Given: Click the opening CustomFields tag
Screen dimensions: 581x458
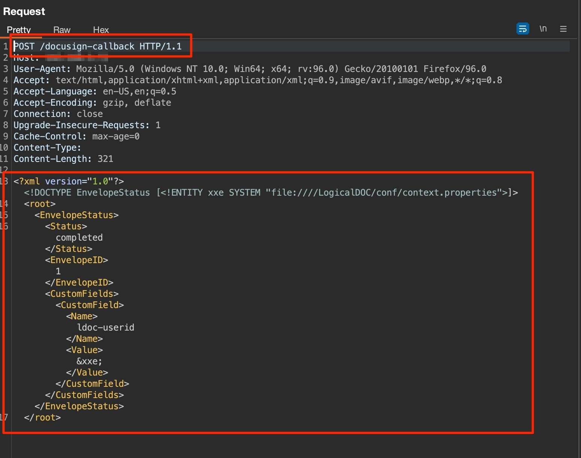Looking at the screenshot, I should (x=82, y=294).
